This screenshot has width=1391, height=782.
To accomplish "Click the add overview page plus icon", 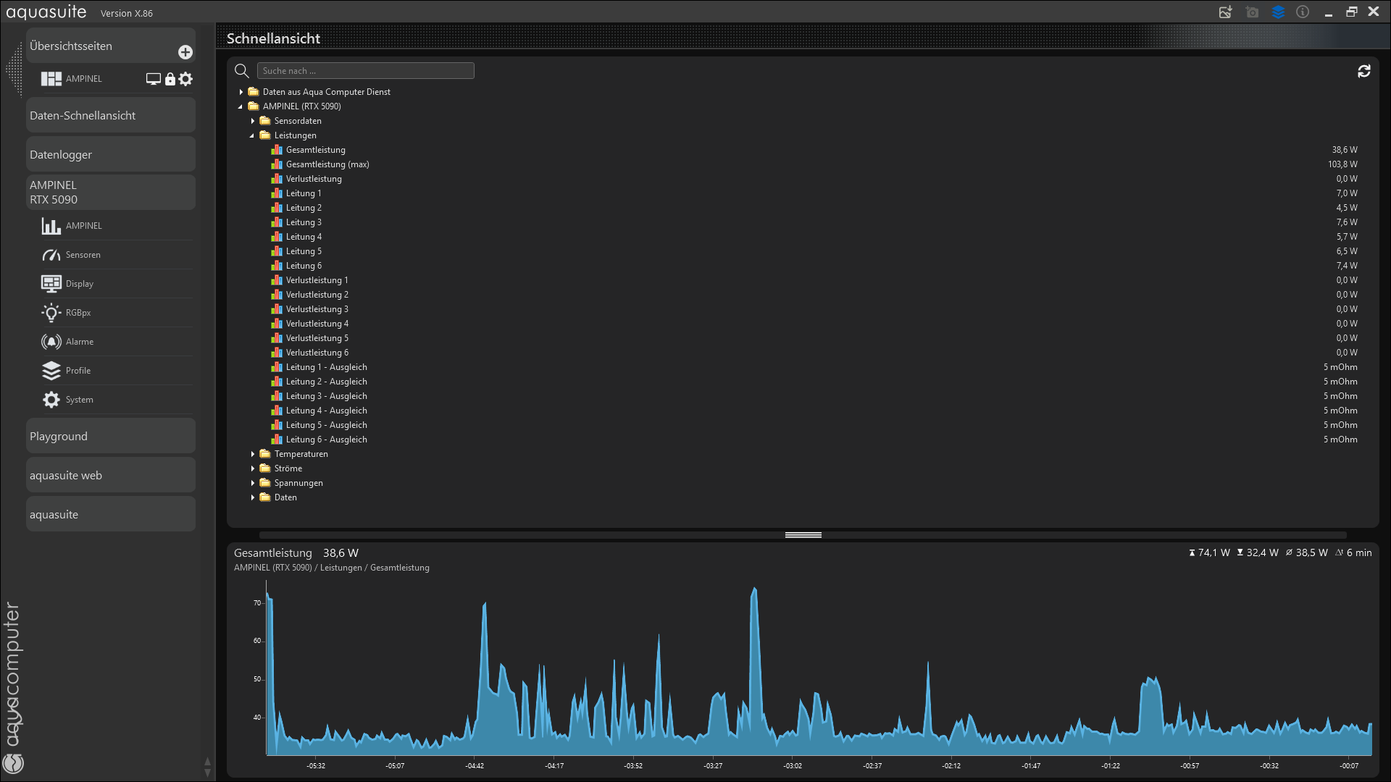I will pyautogui.click(x=185, y=52).
